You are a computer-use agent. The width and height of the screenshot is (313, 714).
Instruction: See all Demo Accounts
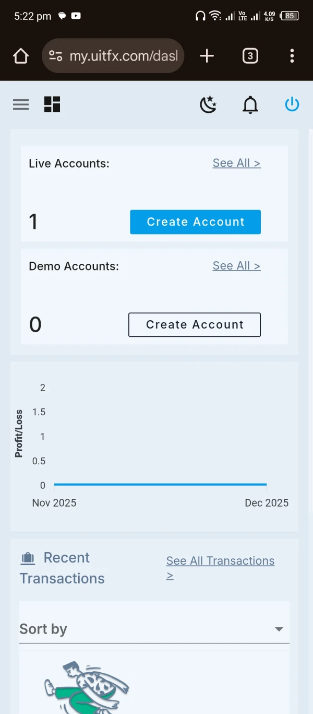pos(236,266)
